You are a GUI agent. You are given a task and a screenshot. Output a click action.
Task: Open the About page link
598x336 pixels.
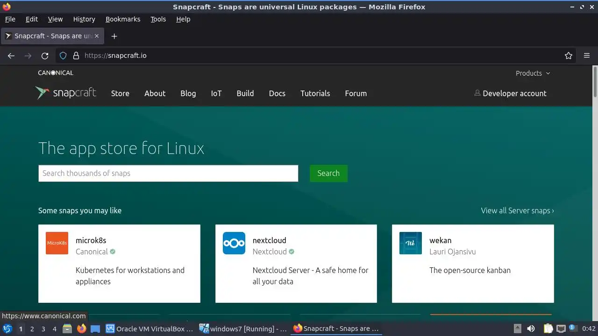[x=155, y=93]
